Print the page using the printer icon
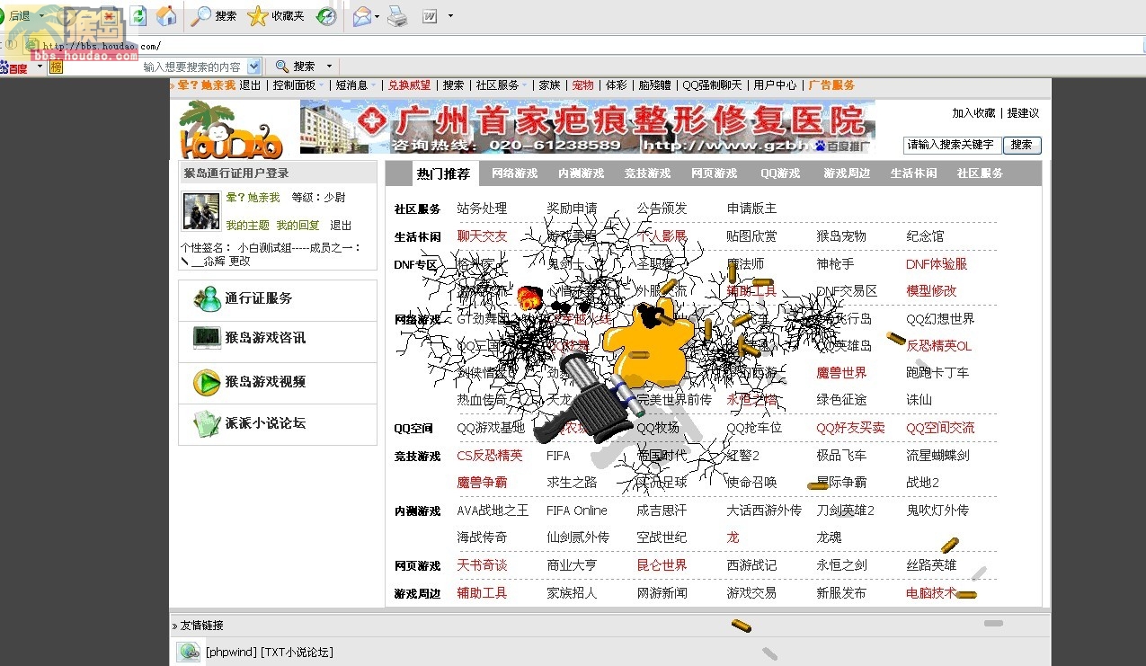The height and width of the screenshot is (666, 1146). [x=397, y=16]
